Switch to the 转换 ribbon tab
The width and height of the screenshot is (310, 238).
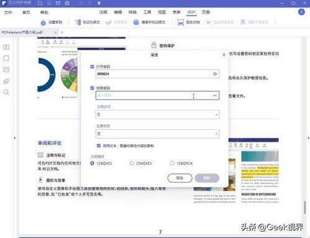pyautogui.click(x=132, y=12)
